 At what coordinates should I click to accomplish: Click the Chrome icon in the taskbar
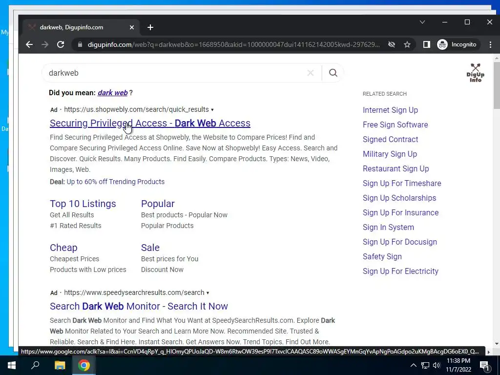84,365
